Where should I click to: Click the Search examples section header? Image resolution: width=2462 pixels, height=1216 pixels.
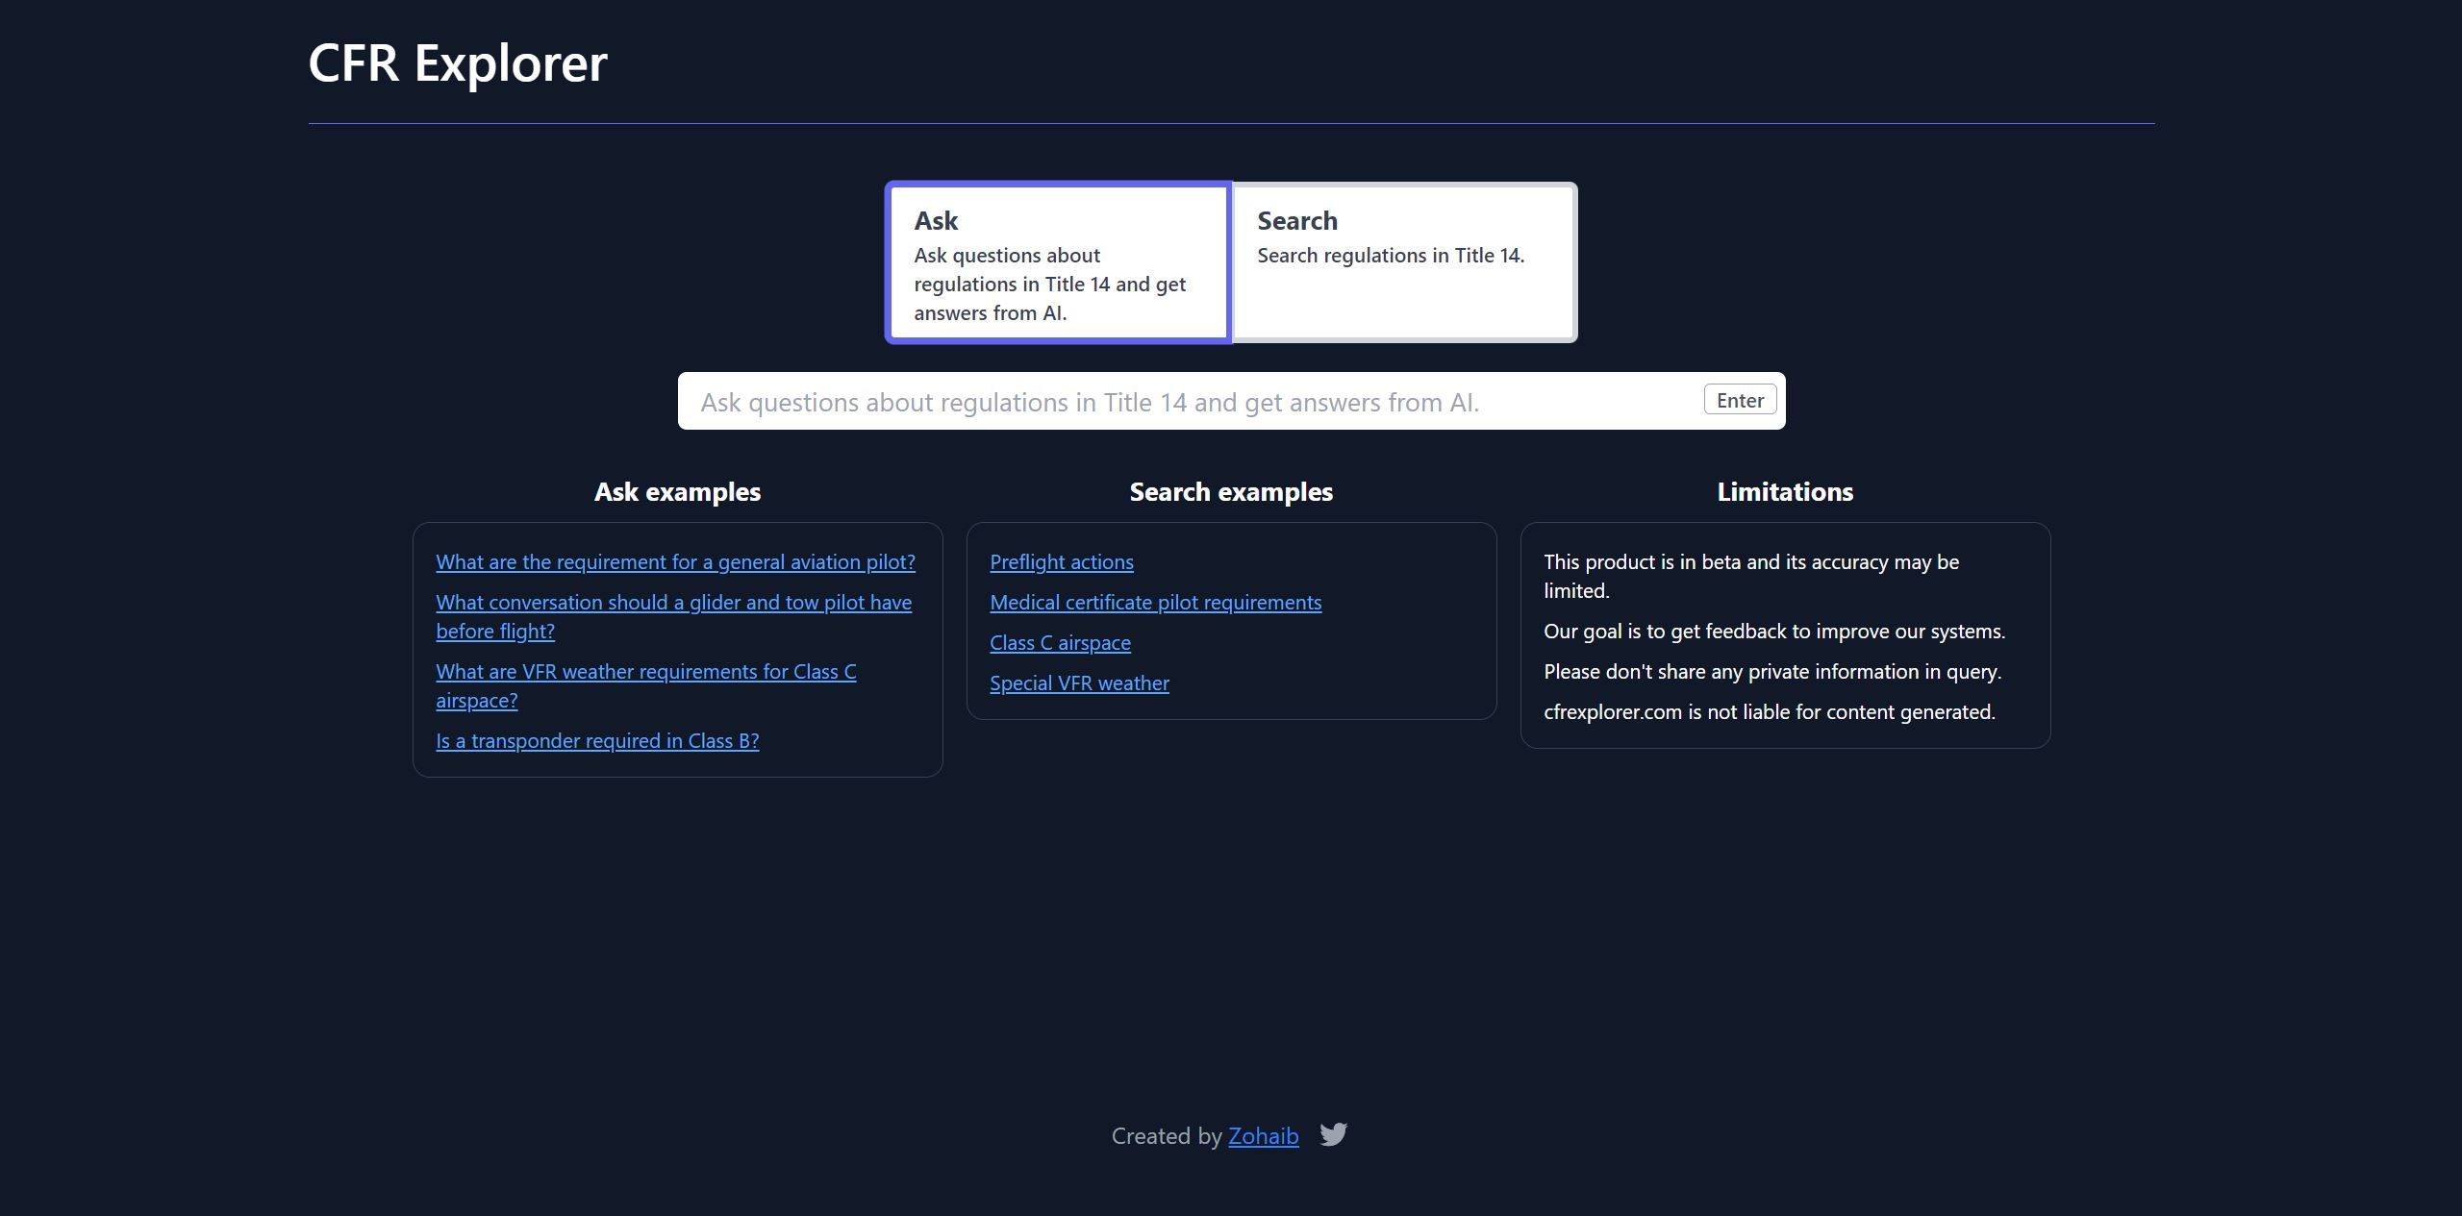click(x=1231, y=489)
